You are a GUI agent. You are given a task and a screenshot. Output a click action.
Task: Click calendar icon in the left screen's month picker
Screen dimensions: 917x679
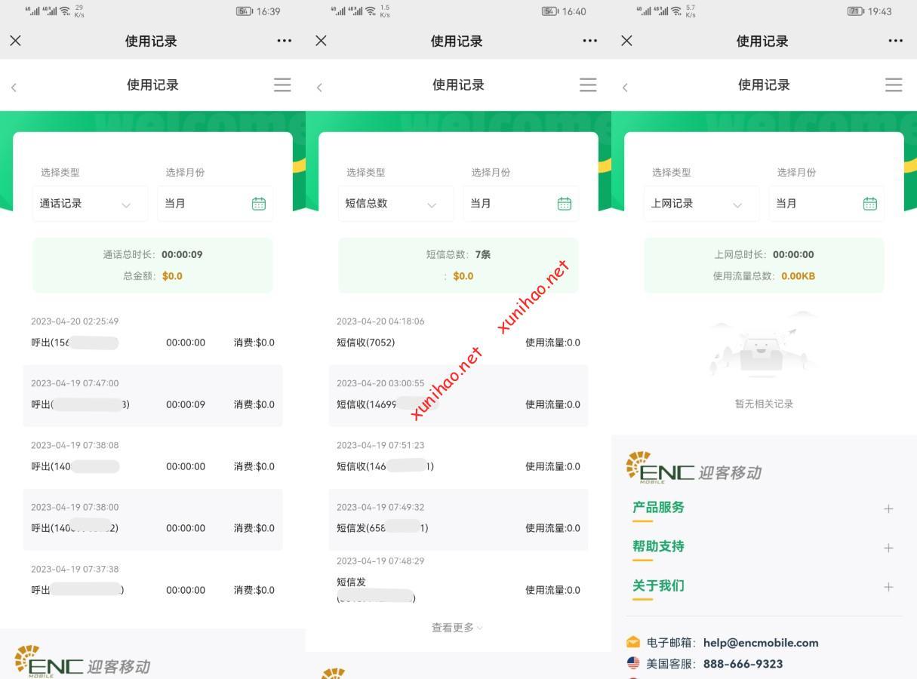(x=259, y=204)
